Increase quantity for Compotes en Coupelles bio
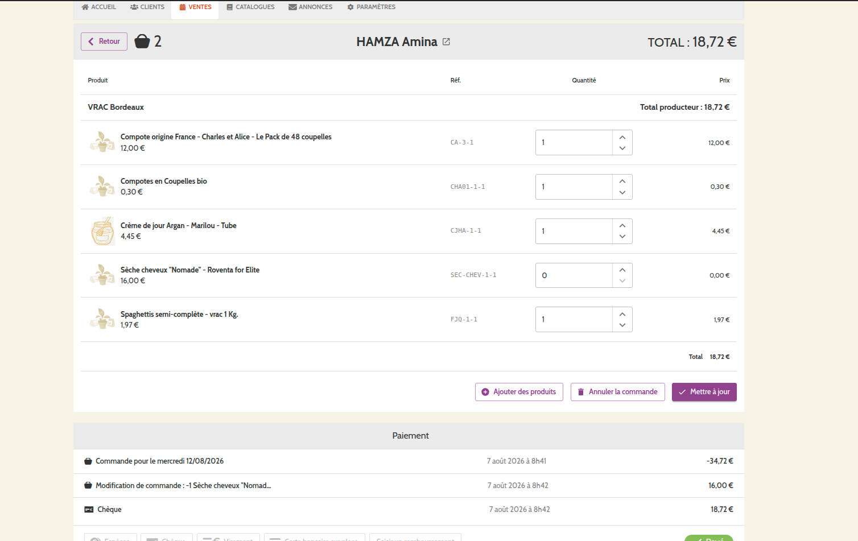The width and height of the screenshot is (858, 541). 622,181
